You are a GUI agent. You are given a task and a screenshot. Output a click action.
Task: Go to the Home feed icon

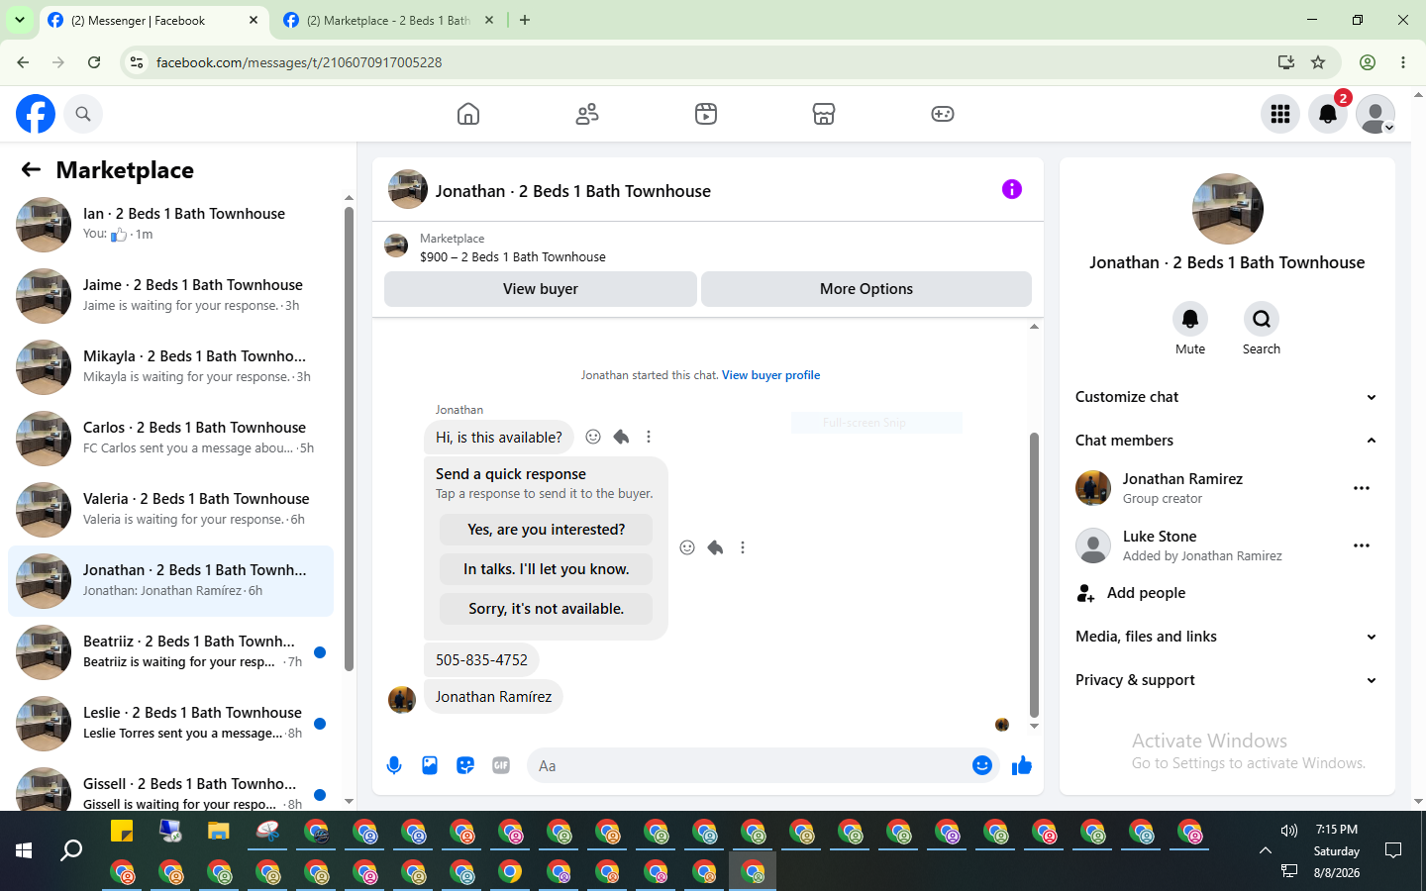[x=468, y=114]
